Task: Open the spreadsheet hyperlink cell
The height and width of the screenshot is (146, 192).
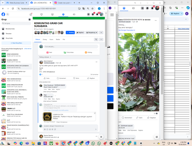Action: click(184, 28)
